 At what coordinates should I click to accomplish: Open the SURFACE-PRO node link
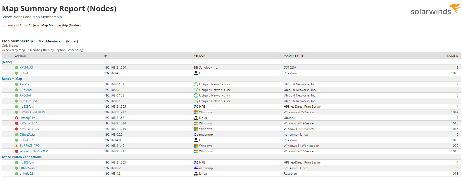pyautogui.click(x=30, y=146)
